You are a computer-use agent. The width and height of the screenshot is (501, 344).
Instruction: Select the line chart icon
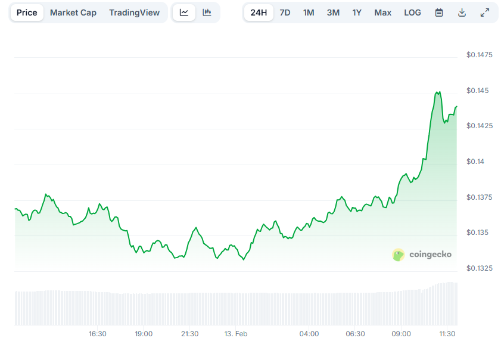point(183,12)
